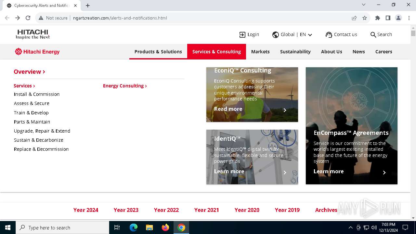Click Read more on EconiQ Consulting card
This screenshot has width=416, height=234.
[x=228, y=109]
